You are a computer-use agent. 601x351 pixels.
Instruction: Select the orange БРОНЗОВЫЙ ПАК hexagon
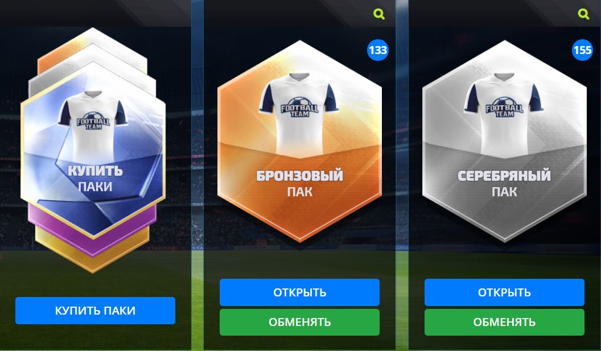click(x=299, y=141)
